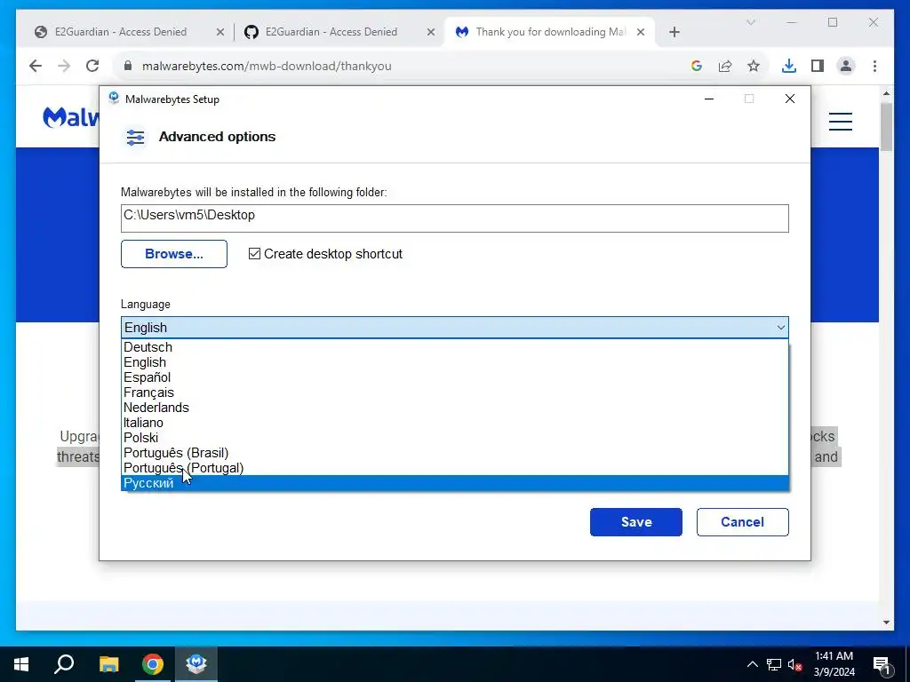Select Português (Brasil) option

pyautogui.click(x=455, y=452)
